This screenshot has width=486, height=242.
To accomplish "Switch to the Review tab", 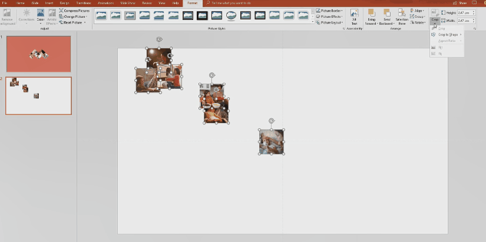I will click(x=147, y=3).
